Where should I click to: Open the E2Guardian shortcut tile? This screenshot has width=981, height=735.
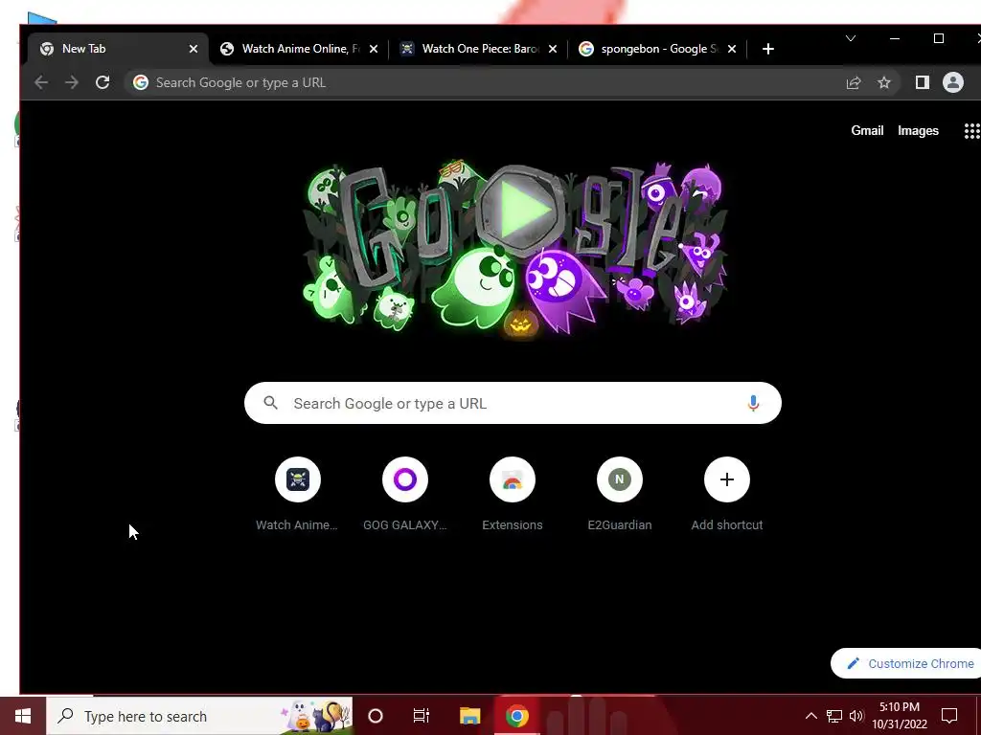[620, 495]
